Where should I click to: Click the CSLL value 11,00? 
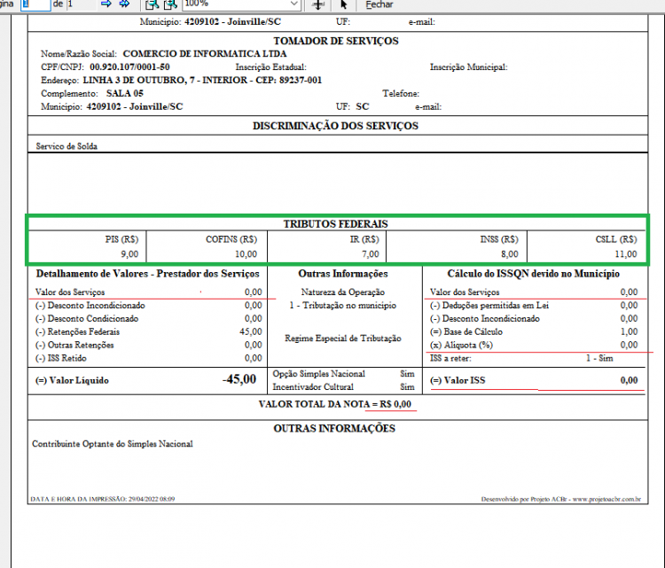click(626, 254)
